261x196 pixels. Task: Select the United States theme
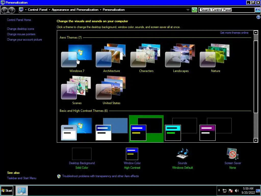(111, 90)
